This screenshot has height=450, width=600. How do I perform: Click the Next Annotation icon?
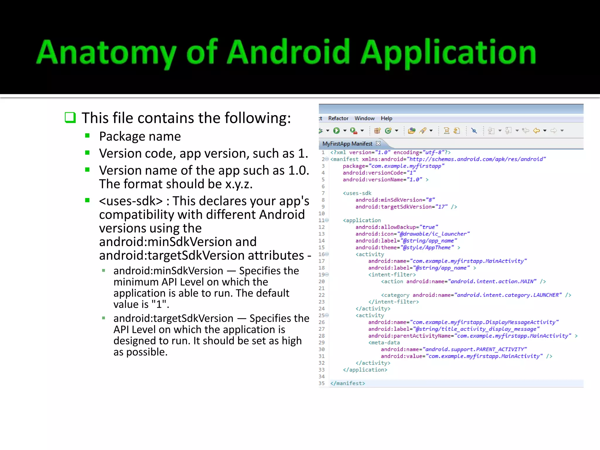point(491,131)
